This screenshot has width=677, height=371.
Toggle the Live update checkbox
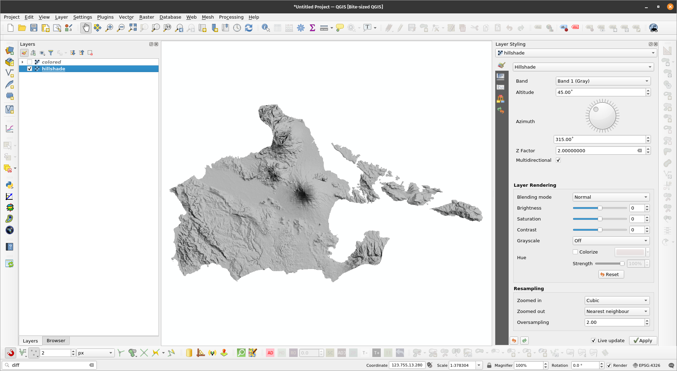click(x=594, y=340)
